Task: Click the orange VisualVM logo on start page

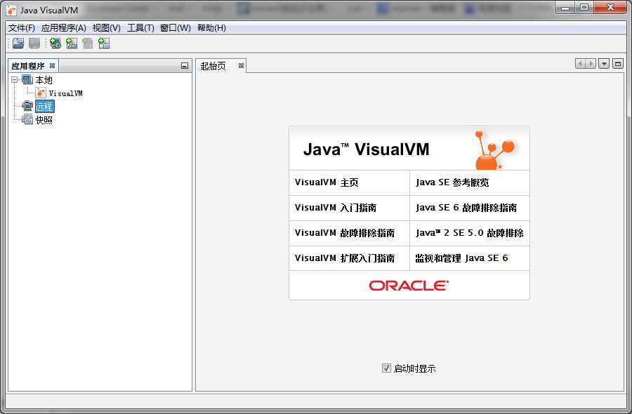Action: [x=495, y=149]
